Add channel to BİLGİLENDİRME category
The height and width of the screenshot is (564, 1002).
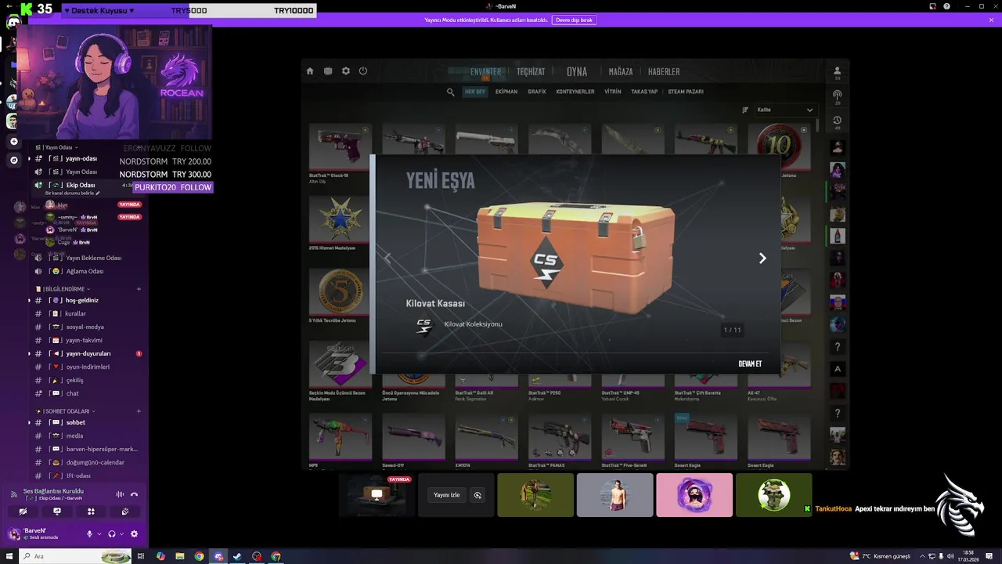[139, 289]
